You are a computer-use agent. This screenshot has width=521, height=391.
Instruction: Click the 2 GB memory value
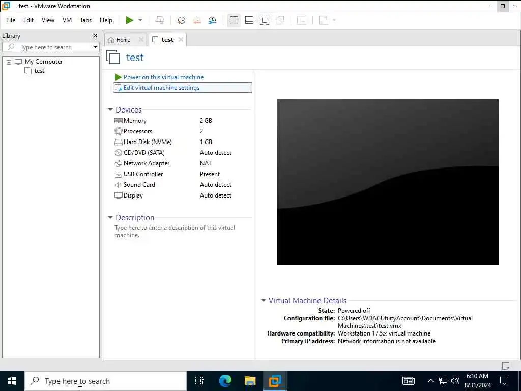206,121
